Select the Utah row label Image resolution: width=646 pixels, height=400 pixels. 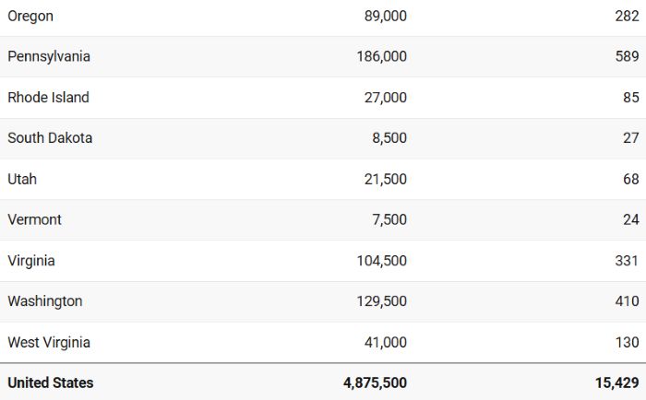click(x=22, y=179)
